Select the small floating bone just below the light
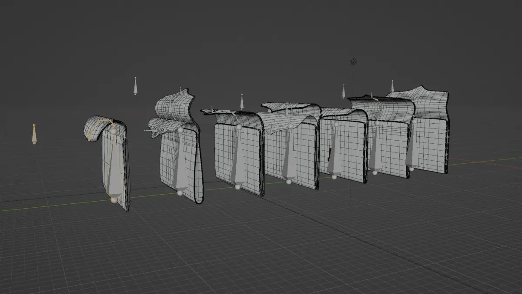 click(x=344, y=91)
